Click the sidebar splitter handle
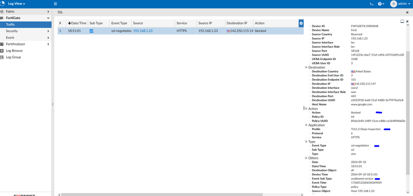Screen dimensions: 413x196 [x=53, y=104]
